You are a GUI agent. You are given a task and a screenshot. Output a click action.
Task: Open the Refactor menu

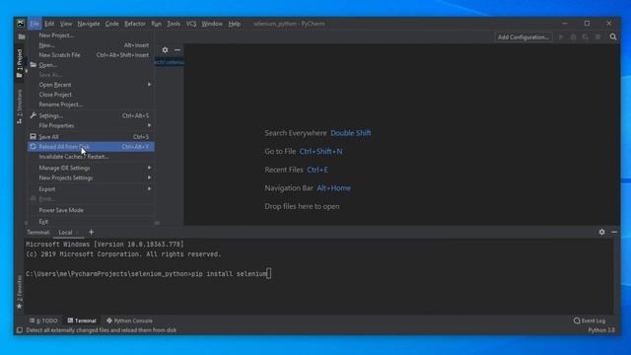click(x=135, y=24)
